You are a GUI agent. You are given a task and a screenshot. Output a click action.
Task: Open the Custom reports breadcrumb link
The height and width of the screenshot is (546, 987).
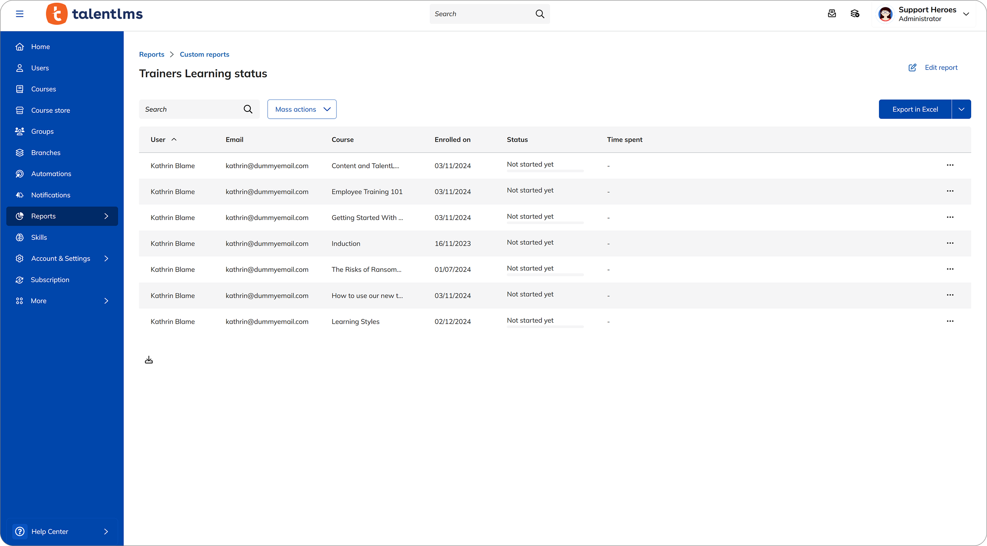coord(204,54)
